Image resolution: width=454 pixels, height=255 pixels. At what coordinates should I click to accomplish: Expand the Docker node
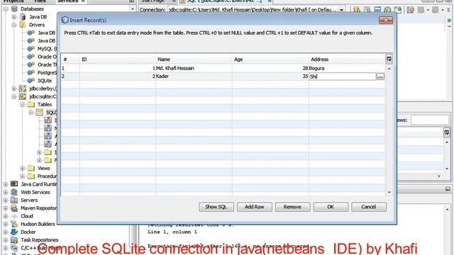(x=6, y=232)
